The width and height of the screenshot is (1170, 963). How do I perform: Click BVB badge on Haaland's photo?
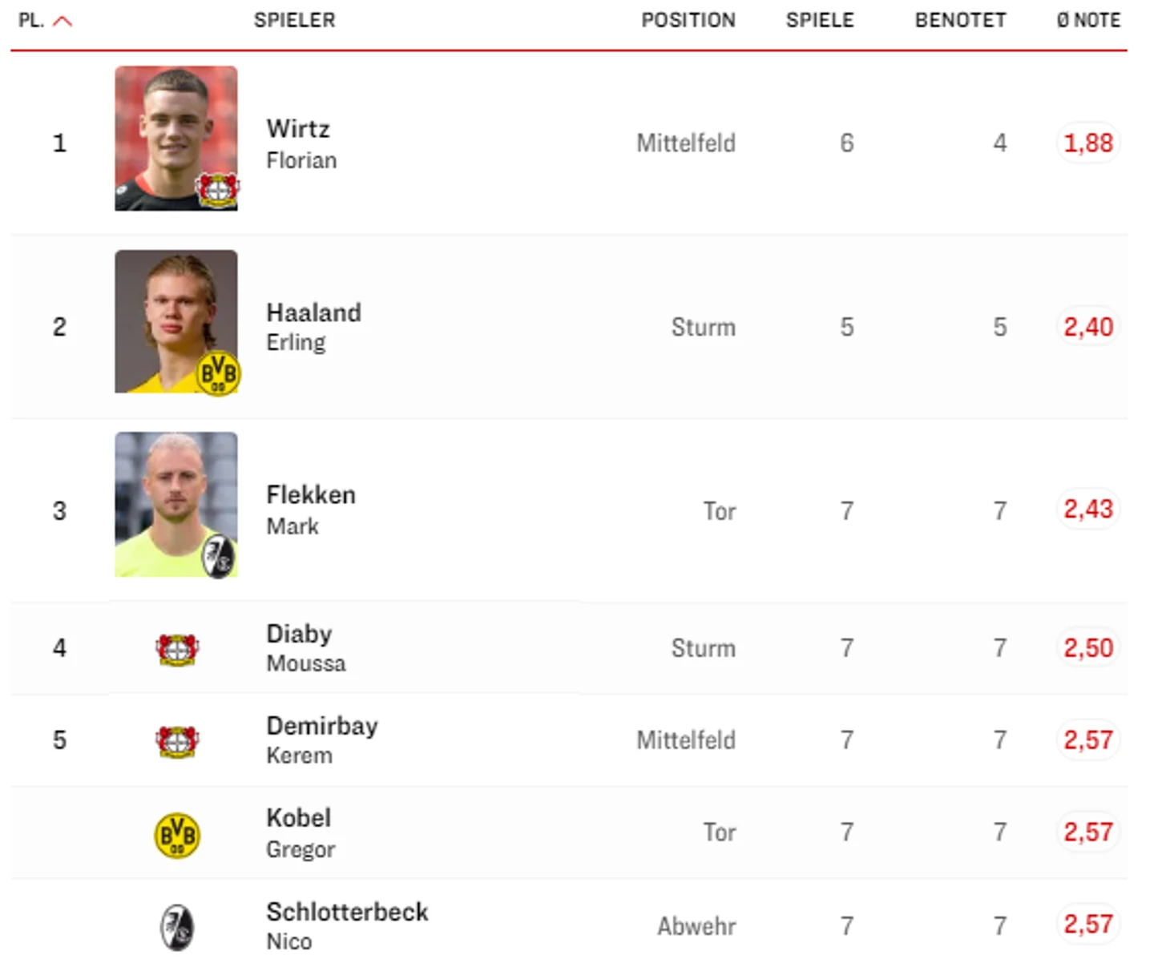pyautogui.click(x=218, y=373)
